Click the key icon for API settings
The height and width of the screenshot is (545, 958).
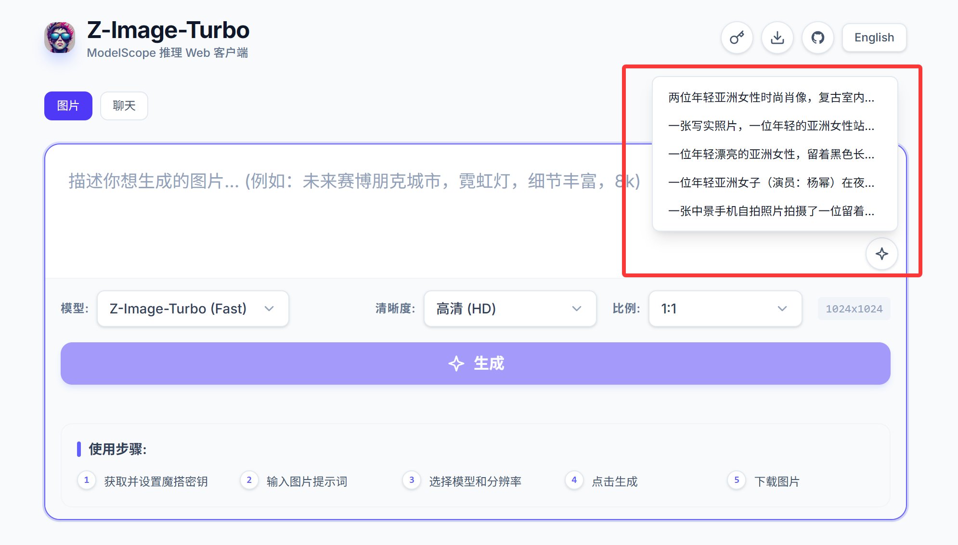pos(737,38)
